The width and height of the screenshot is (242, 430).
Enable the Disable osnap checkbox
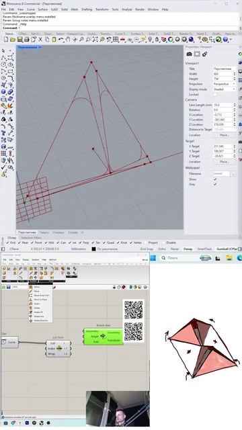pyautogui.click(x=163, y=243)
